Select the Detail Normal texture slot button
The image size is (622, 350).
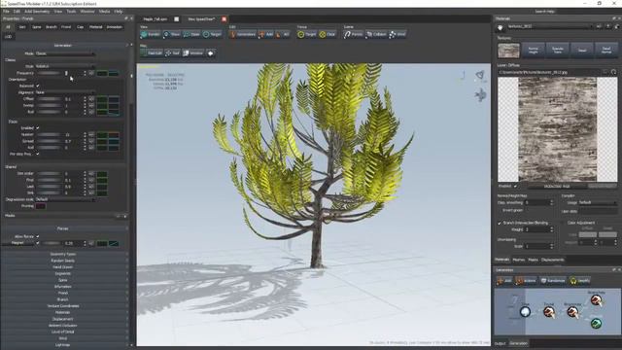(606, 51)
